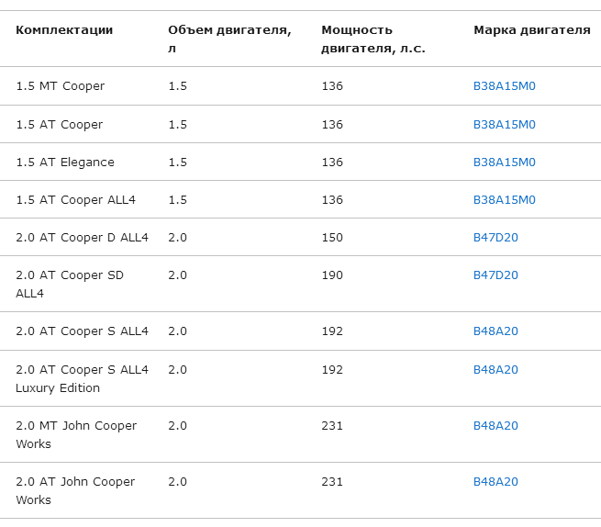
Task: Open B38A15M0 link for 1.5 AT Cooper ALL4
Action: click(x=504, y=200)
